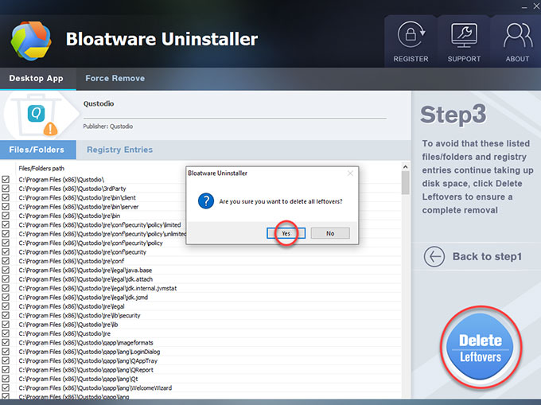The width and height of the screenshot is (541, 405).
Task: Toggle checkbox for qapp\lang\QAppTray
Action: tap(6, 360)
